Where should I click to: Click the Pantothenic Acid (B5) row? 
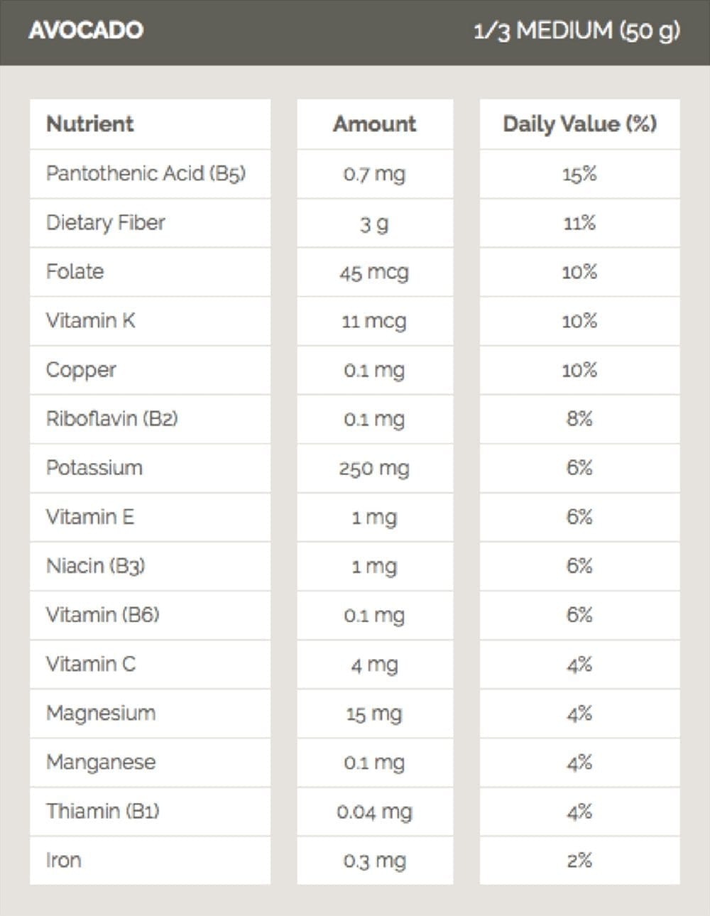point(355,174)
